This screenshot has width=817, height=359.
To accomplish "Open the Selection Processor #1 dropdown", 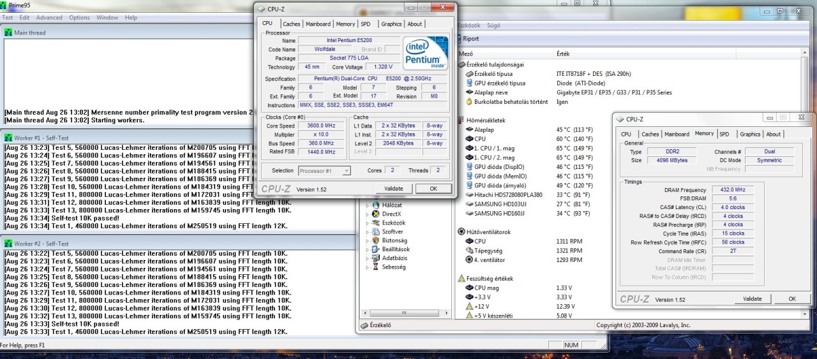I will coord(346,171).
